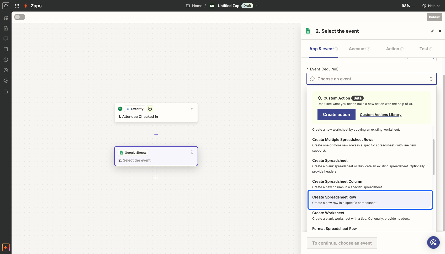This screenshot has height=254, width=445.
Task: Click the DB avatar badge
Action: click(x=212, y=6)
